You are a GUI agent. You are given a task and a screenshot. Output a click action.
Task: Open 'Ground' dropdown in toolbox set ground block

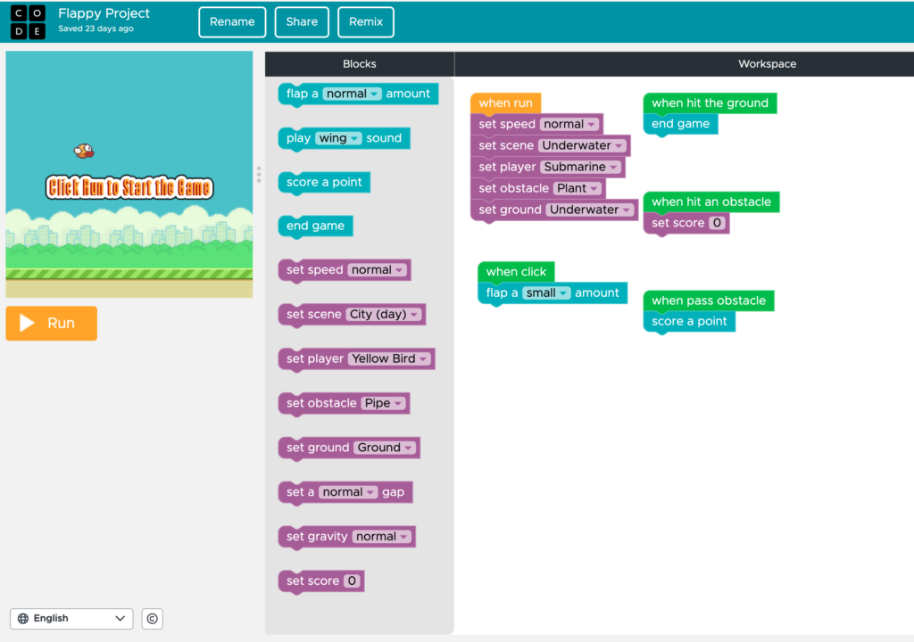(385, 448)
